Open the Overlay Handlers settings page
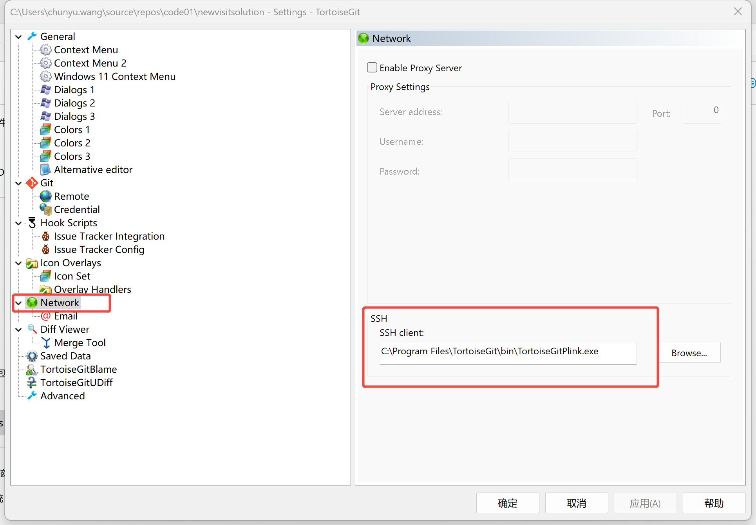The width and height of the screenshot is (756, 525). point(92,289)
